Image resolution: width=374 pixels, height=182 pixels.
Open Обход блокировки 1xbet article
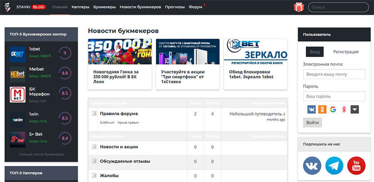[251, 75]
